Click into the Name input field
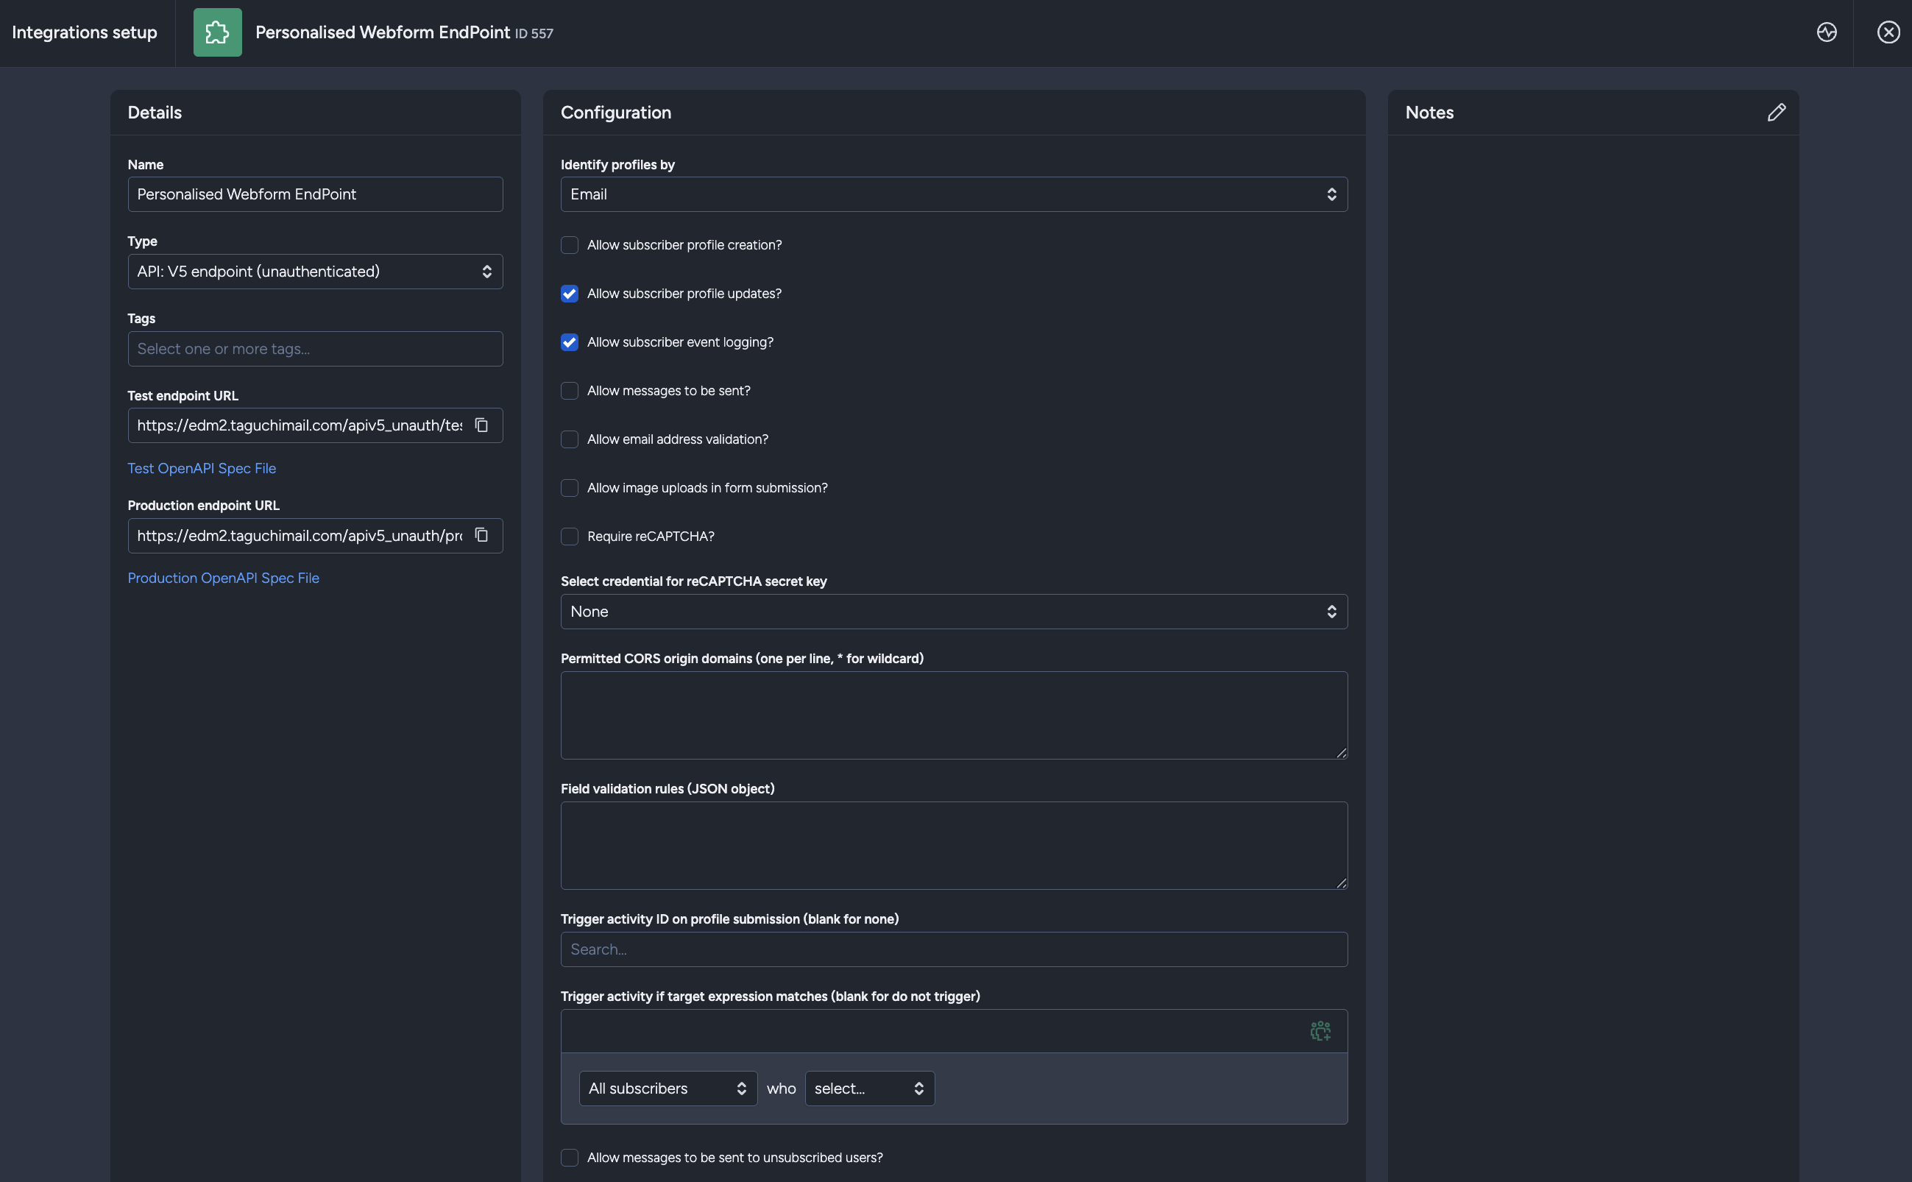This screenshot has height=1182, width=1912. click(x=315, y=194)
